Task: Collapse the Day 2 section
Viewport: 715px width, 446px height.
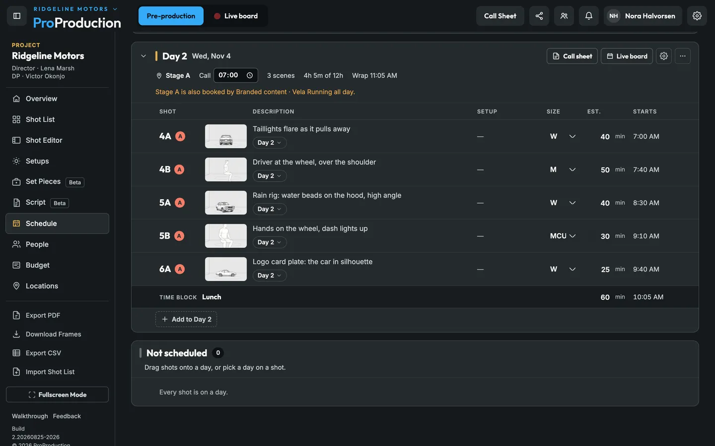Action: pyautogui.click(x=143, y=56)
